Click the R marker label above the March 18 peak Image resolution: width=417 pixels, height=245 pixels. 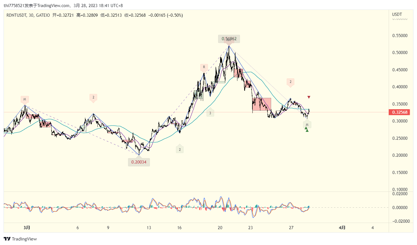point(204,67)
